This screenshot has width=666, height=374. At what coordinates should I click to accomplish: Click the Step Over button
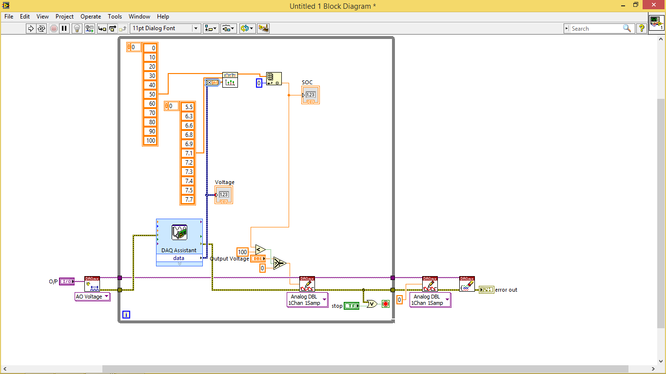[x=113, y=28]
